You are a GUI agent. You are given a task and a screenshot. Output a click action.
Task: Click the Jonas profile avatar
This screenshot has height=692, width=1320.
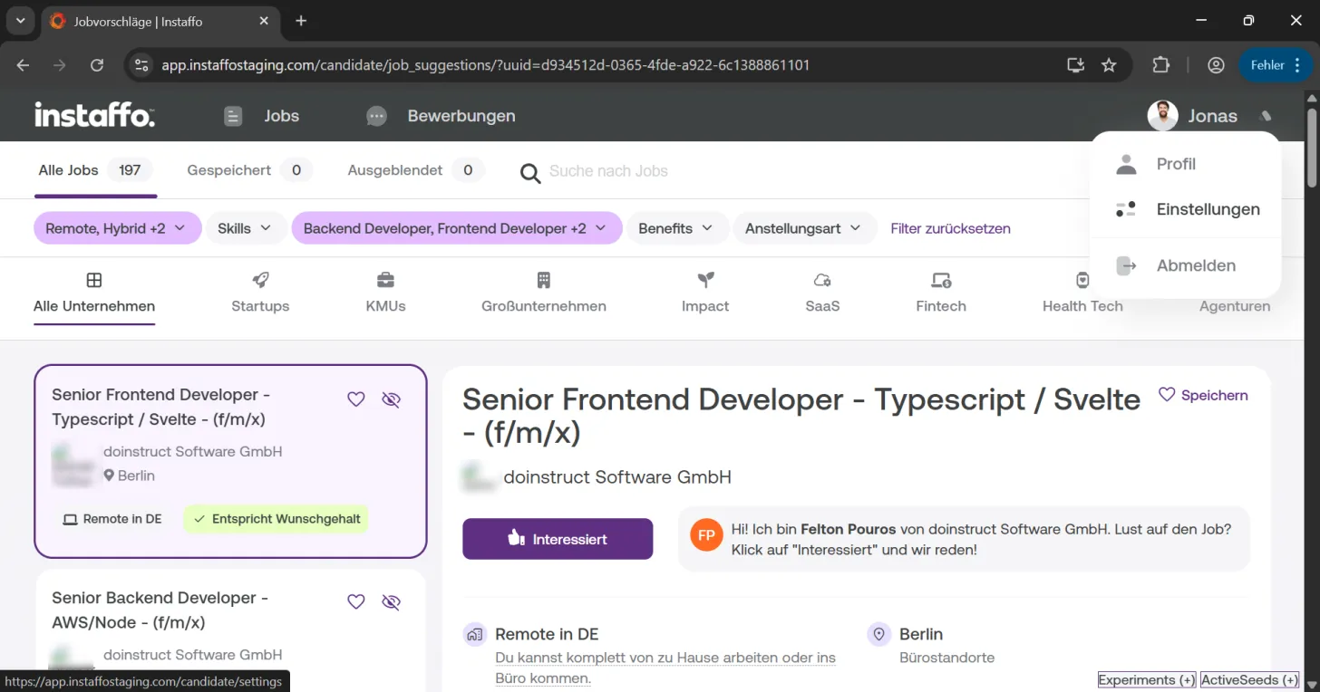1162,116
